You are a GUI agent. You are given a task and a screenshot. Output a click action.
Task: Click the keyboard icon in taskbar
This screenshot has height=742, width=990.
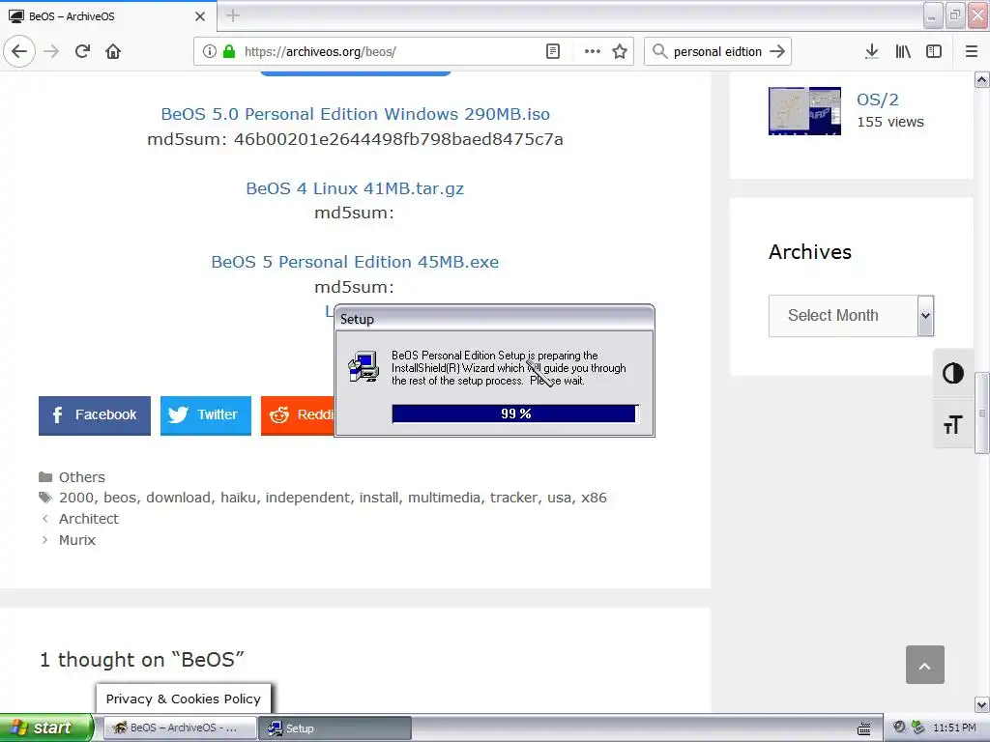[864, 728]
